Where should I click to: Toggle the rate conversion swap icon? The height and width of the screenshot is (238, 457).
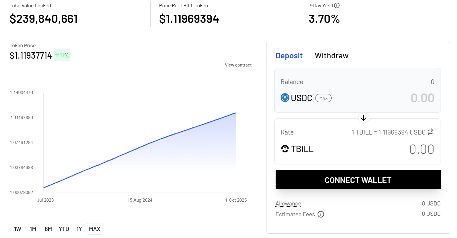tap(430, 132)
